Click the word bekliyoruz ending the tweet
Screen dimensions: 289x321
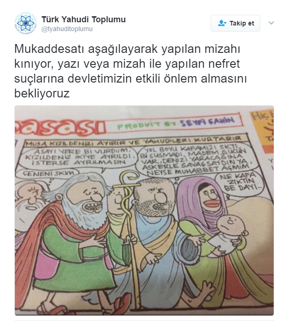click(42, 93)
